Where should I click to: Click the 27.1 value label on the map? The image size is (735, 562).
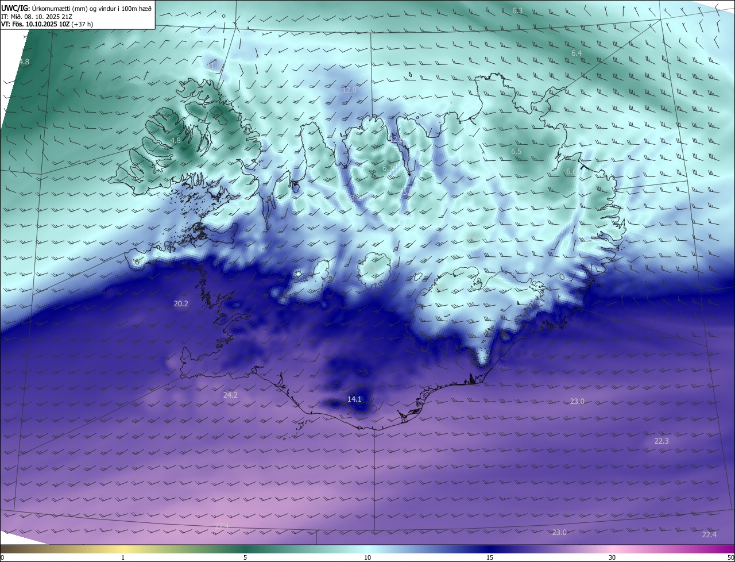[x=222, y=526]
